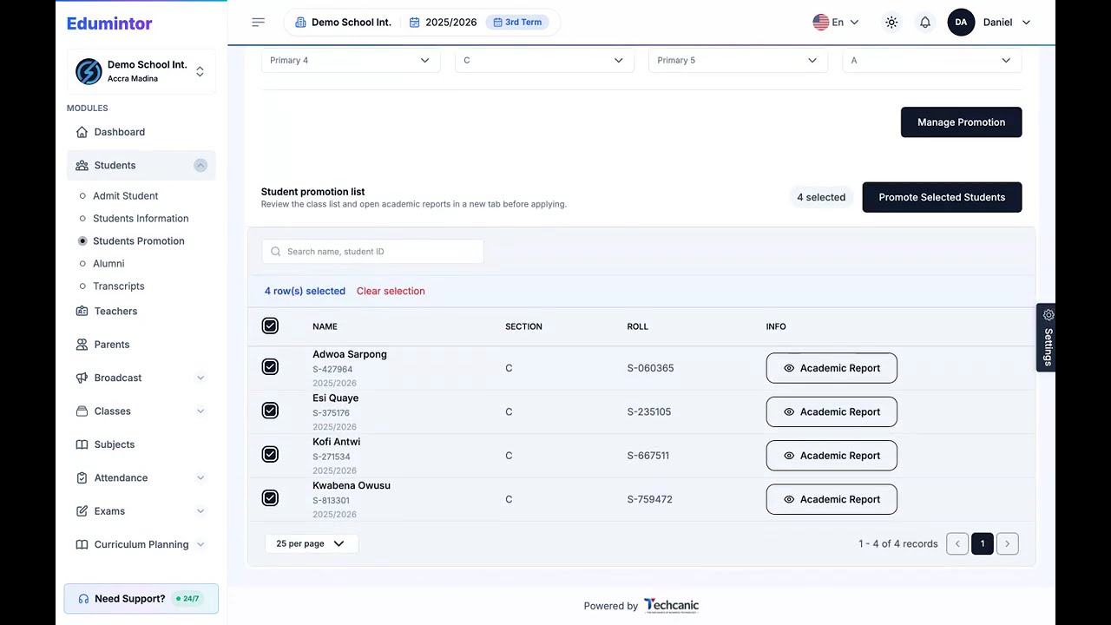Click the Curriculum Planning book icon
The width and height of the screenshot is (1111, 625).
(x=82, y=544)
